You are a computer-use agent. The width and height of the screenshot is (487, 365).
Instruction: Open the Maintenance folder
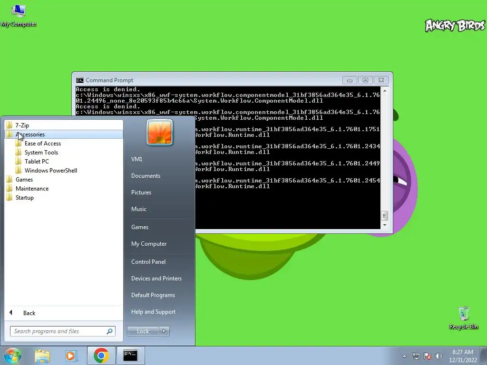tap(64, 188)
